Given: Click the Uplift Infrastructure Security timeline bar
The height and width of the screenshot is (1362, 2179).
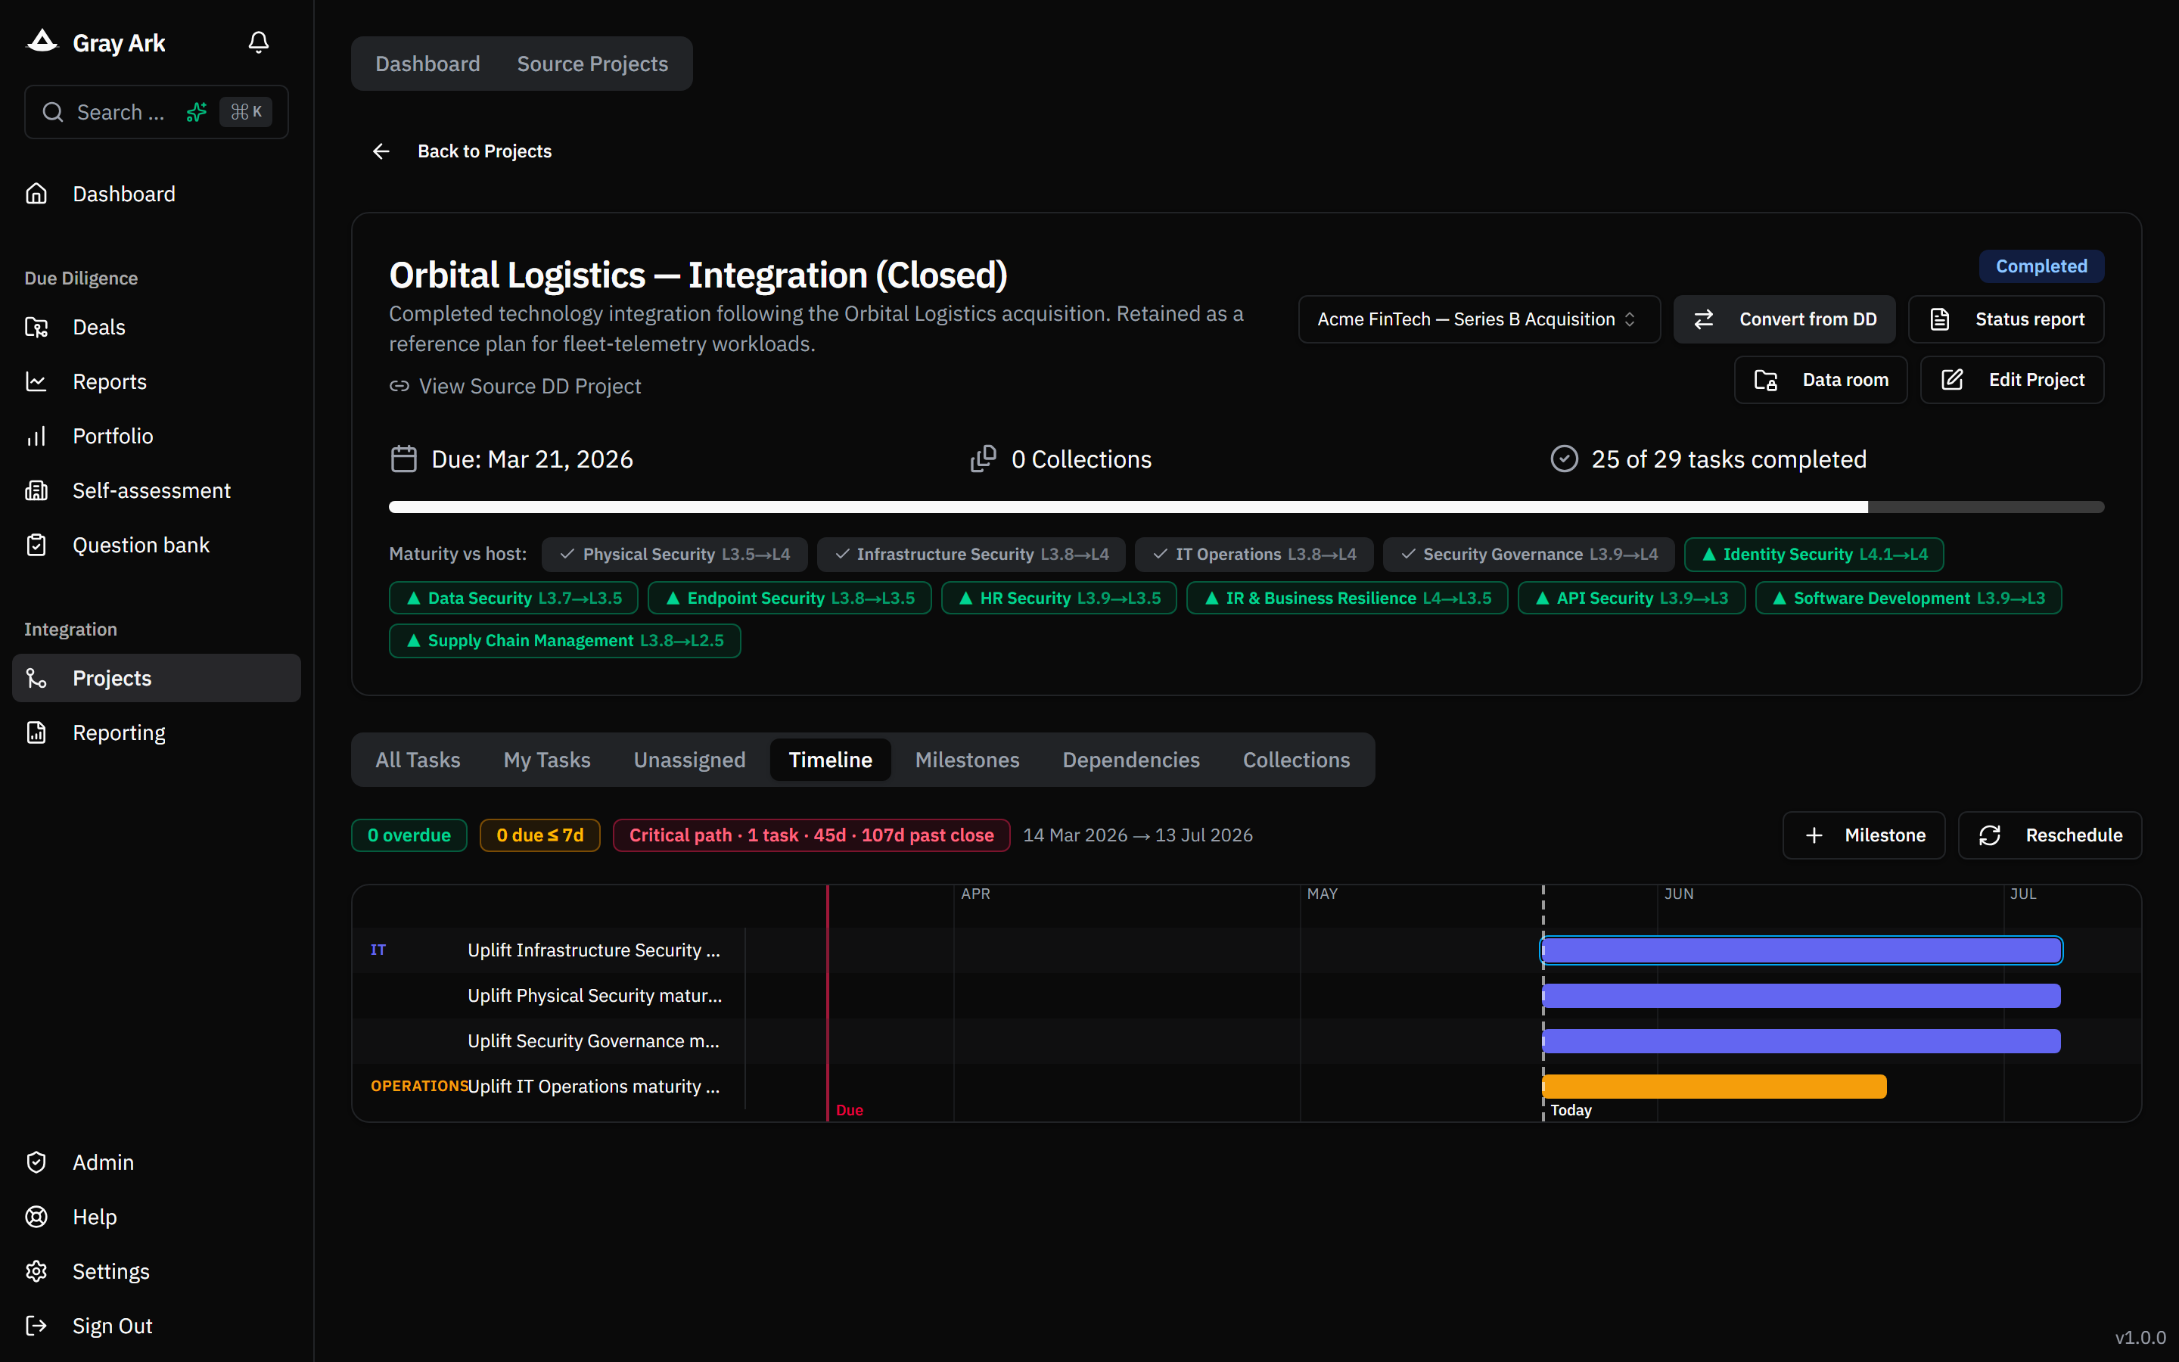Looking at the screenshot, I should coord(1801,950).
